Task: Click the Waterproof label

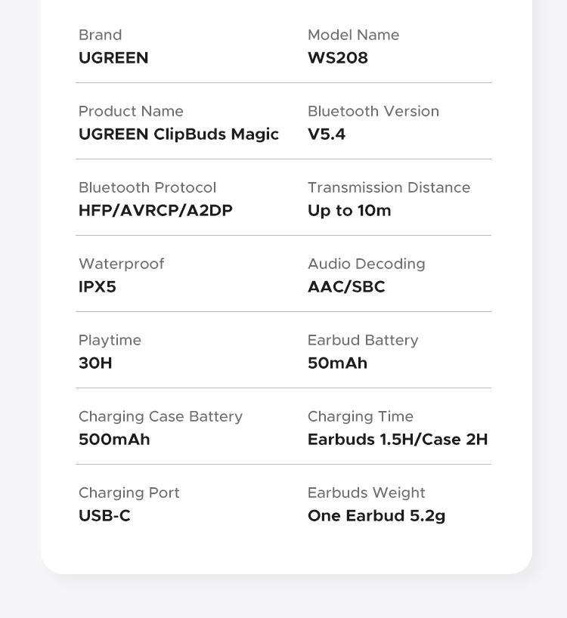Action: pos(121,264)
